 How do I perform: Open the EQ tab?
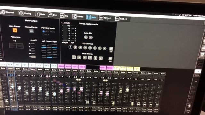coord(64,16)
